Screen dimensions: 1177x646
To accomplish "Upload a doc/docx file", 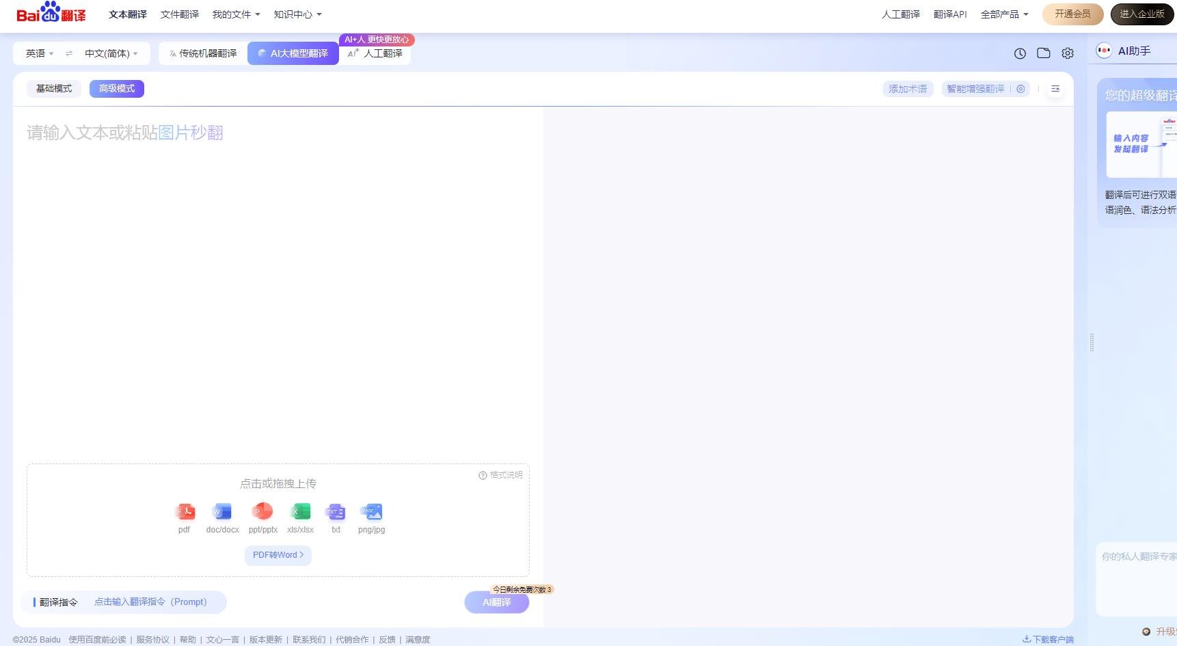I will (x=223, y=518).
